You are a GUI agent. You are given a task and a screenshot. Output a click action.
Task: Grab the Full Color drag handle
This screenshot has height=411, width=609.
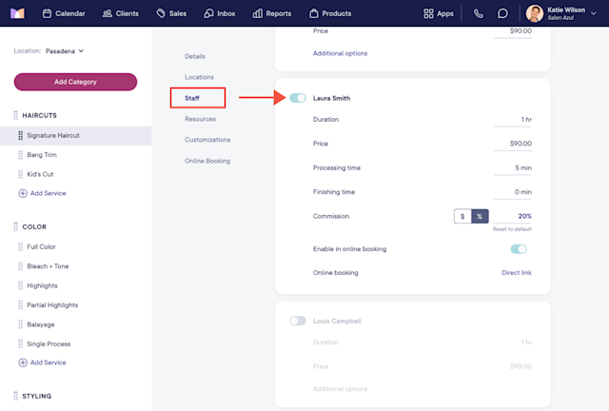(x=20, y=246)
